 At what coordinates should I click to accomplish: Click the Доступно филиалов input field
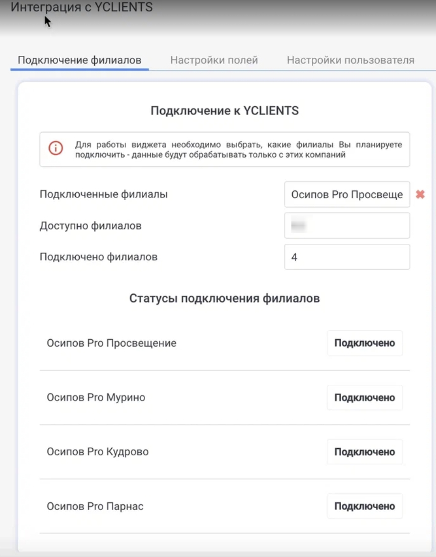[x=347, y=226]
